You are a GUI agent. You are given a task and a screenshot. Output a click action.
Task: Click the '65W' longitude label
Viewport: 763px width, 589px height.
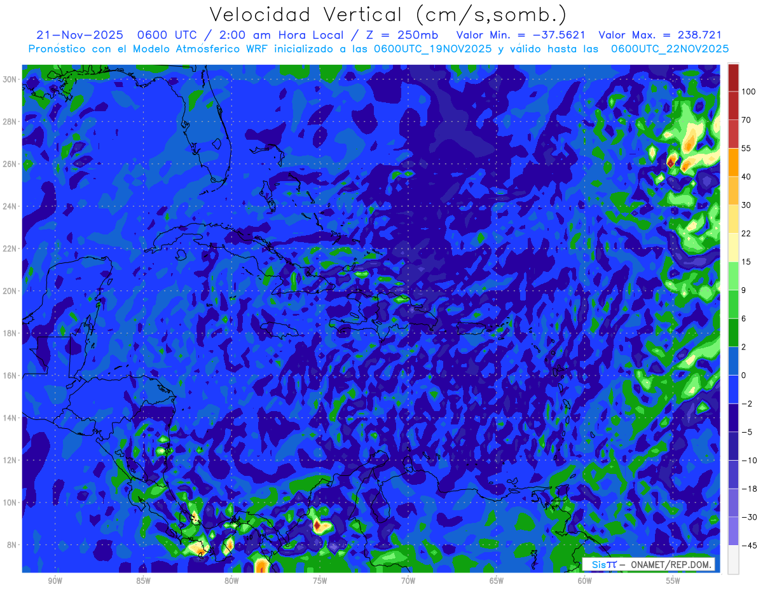point(497,581)
